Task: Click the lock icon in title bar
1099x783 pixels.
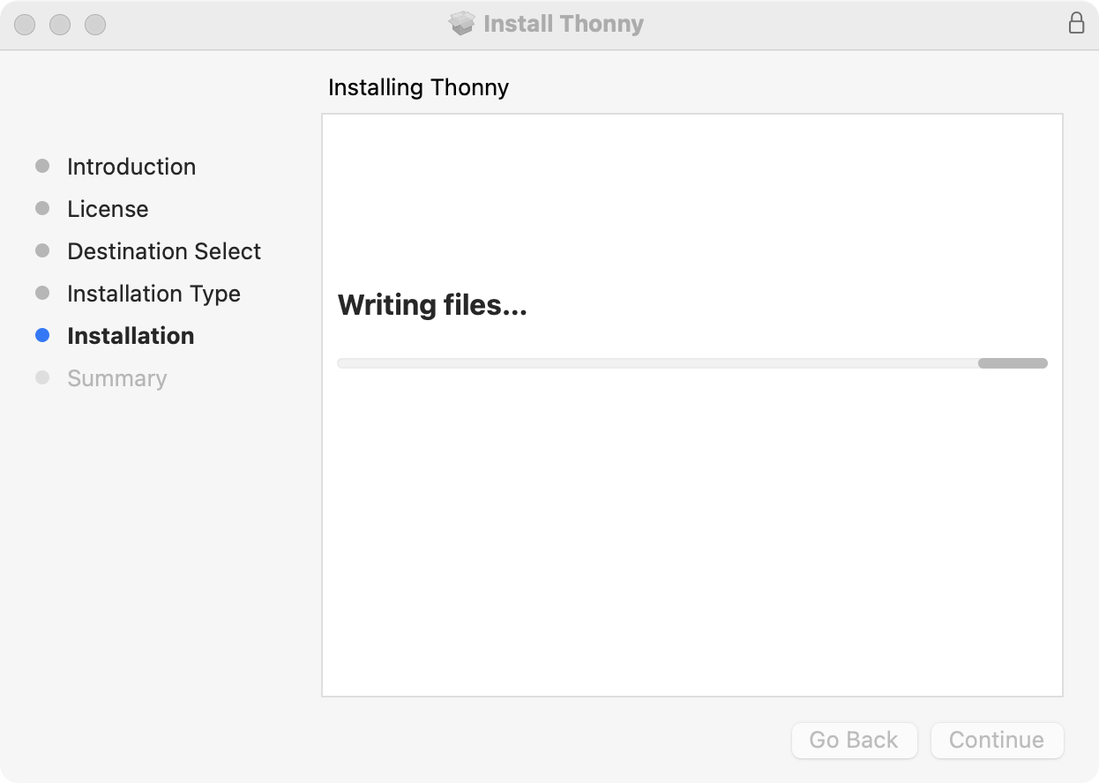Action: pos(1076,23)
